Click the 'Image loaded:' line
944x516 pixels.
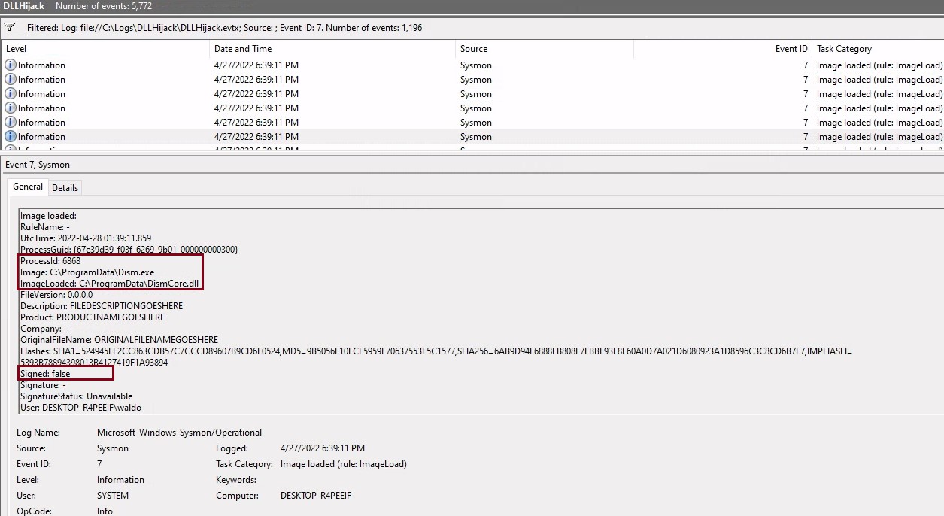tap(48, 216)
